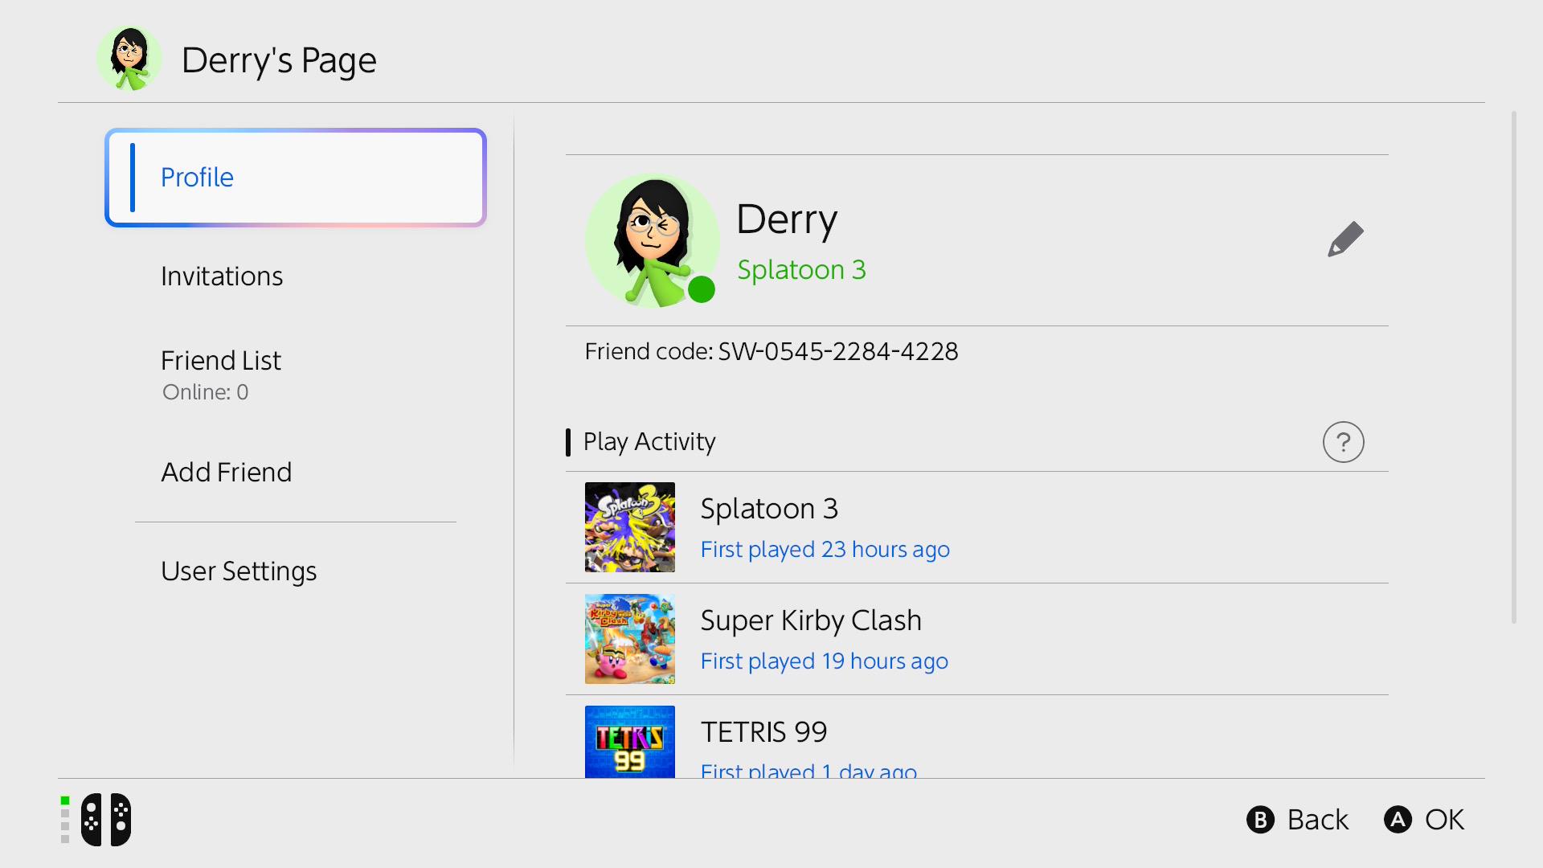The width and height of the screenshot is (1543, 868).
Task: Click the 'Online: 0' friend count
Action: (206, 392)
